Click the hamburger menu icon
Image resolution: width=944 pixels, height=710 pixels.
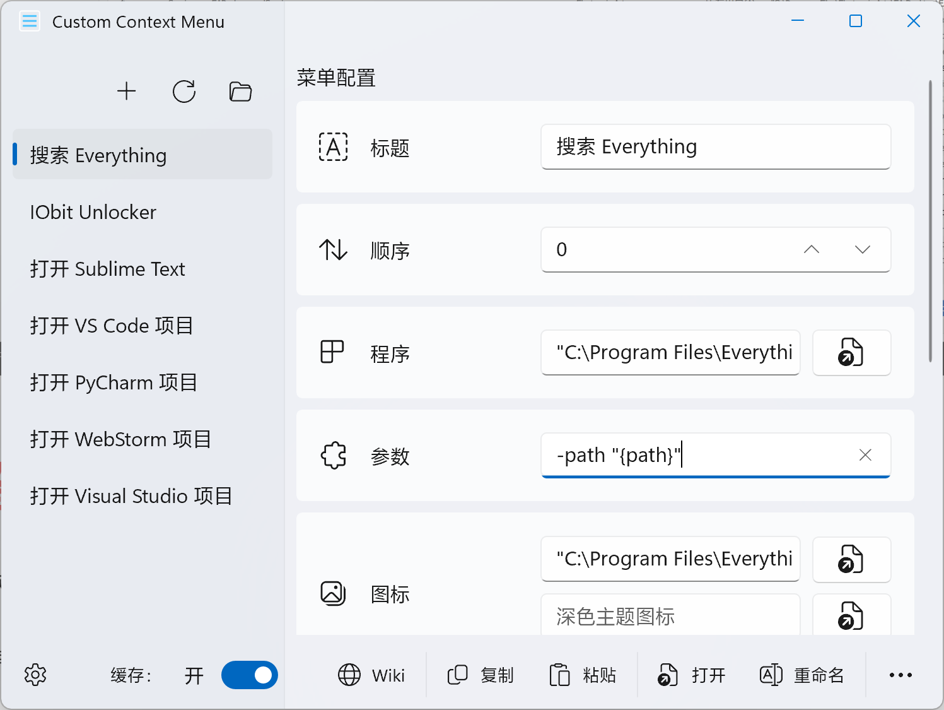(x=30, y=21)
